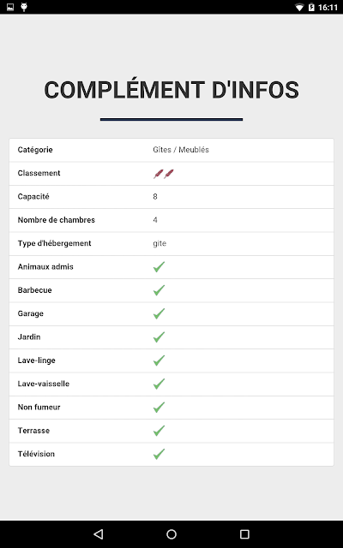Tap the green checkmark for Animaux admis

159,266
